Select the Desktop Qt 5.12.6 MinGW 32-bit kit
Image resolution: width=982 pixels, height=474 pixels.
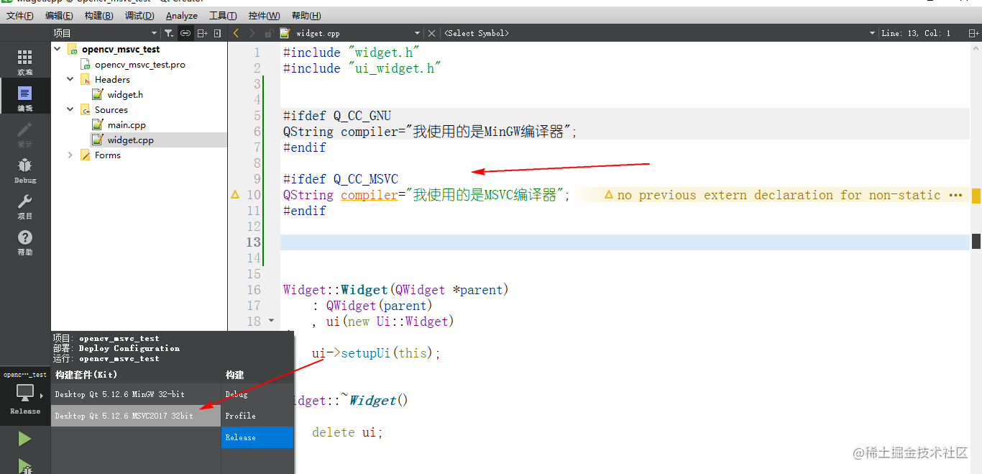coord(136,394)
